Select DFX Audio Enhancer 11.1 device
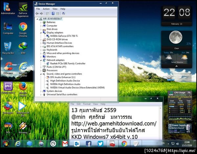The height and width of the screenshot is (154, 197). pyautogui.click(x=63, y=77)
